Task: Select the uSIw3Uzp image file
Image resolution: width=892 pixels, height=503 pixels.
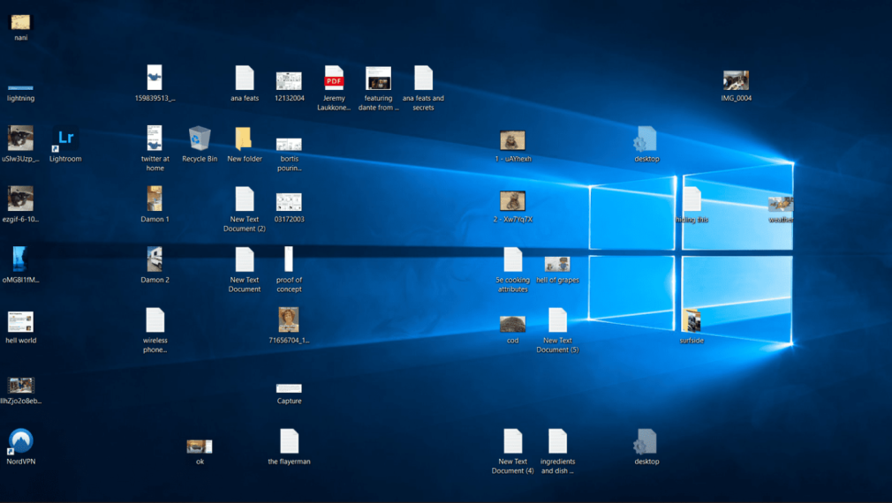Action: 20,145
